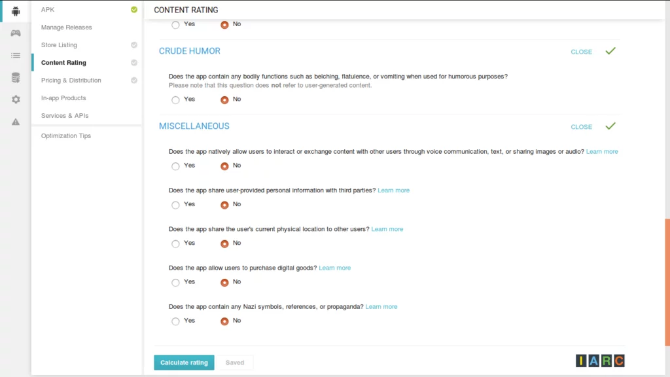
Task: Open Settings via the gear icon
Action: pyautogui.click(x=14, y=98)
